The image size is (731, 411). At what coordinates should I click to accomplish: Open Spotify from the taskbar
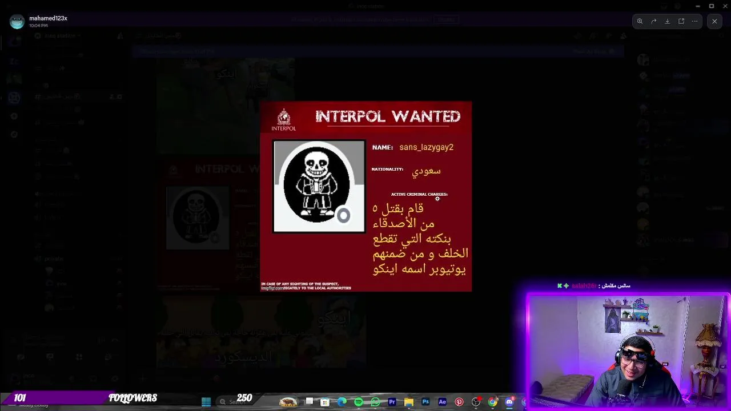point(359,402)
